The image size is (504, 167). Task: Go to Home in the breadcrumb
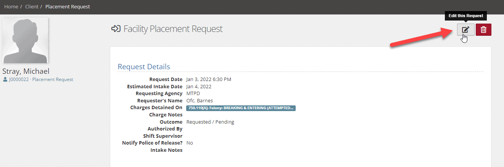click(x=11, y=7)
